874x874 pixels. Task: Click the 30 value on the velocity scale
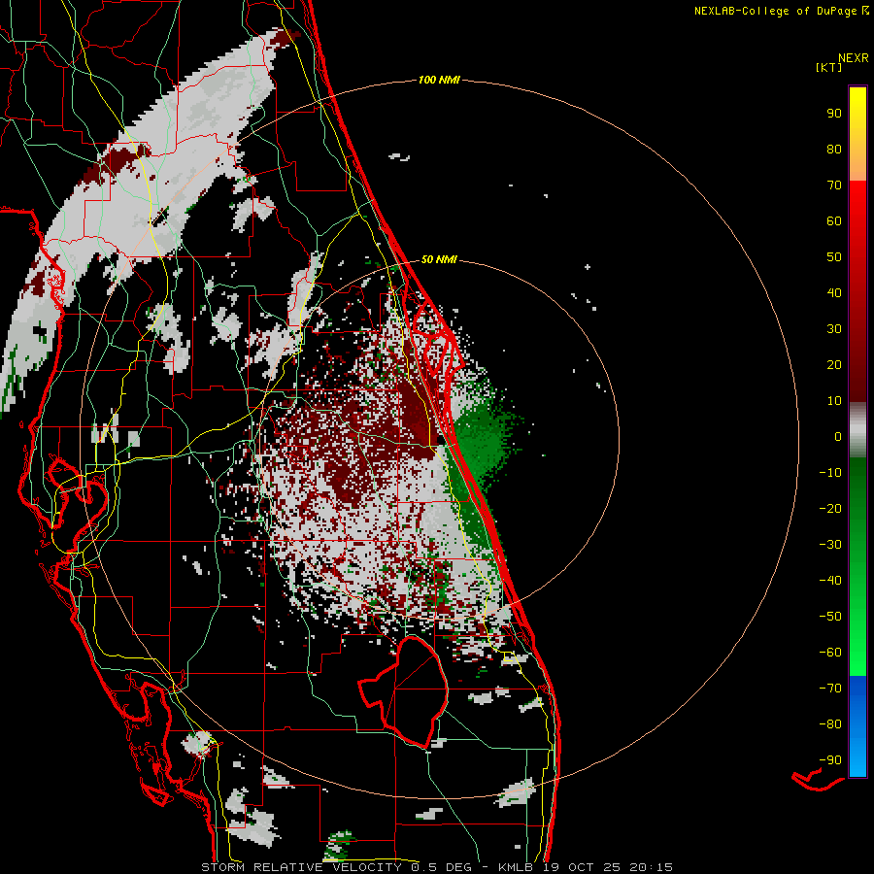pyautogui.click(x=834, y=329)
